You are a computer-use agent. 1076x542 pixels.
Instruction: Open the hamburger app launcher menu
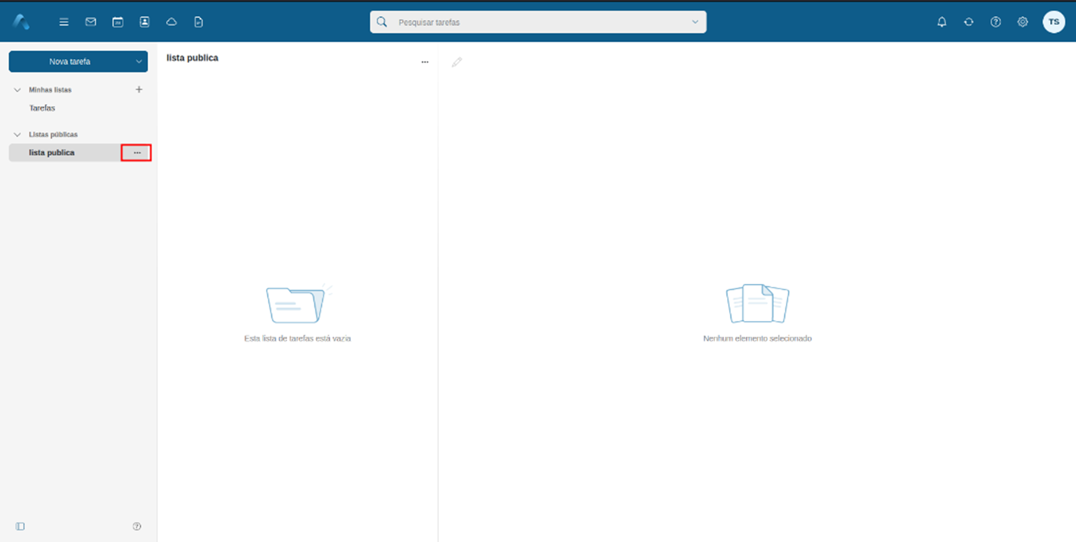(x=64, y=22)
